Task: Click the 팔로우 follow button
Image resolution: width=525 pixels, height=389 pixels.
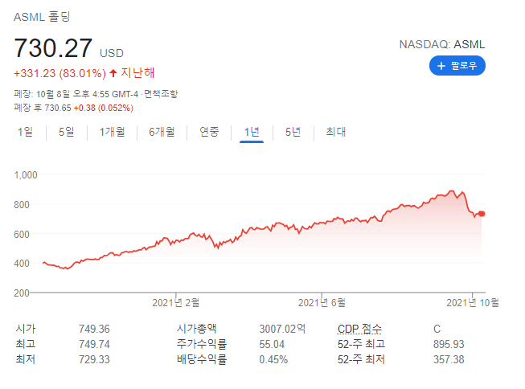Action: pos(457,66)
